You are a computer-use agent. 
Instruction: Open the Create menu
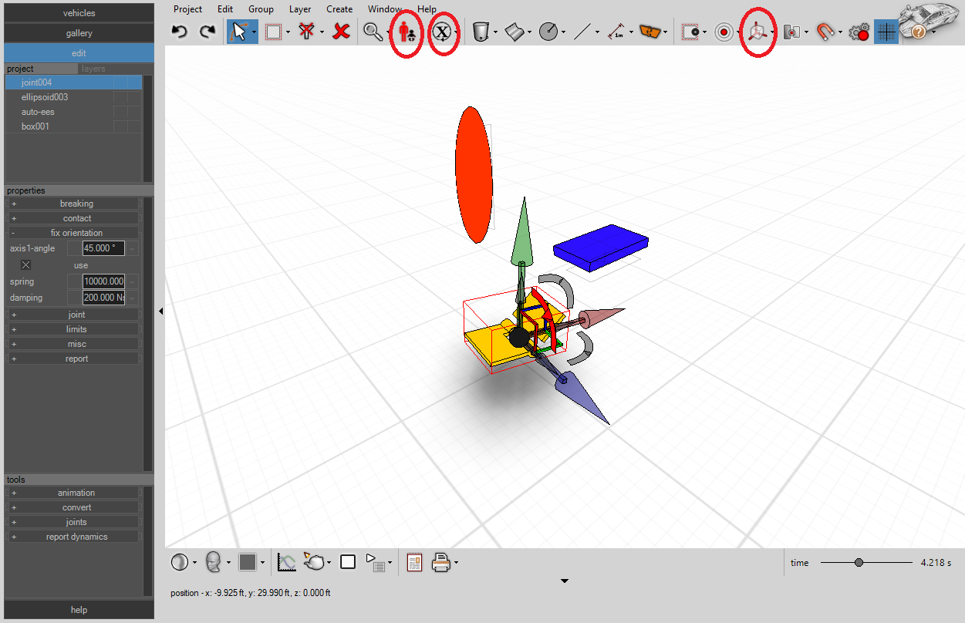tap(339, 9)
